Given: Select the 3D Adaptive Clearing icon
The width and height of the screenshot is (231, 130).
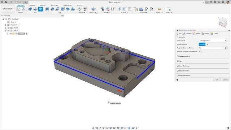Looking at the screenshot, I should click(47, 9).
